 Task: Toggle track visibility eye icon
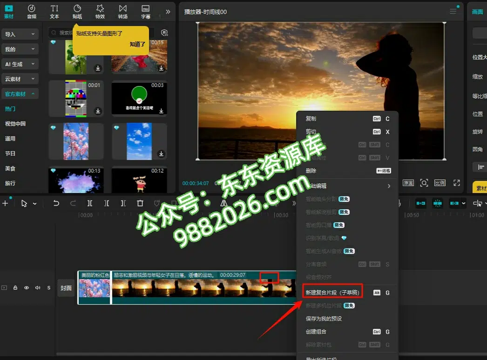(x=27, y=288)
